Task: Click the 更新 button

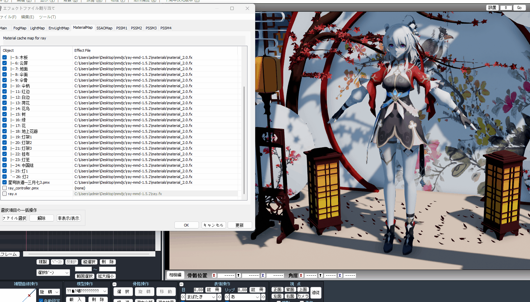Action: point(240,225)
